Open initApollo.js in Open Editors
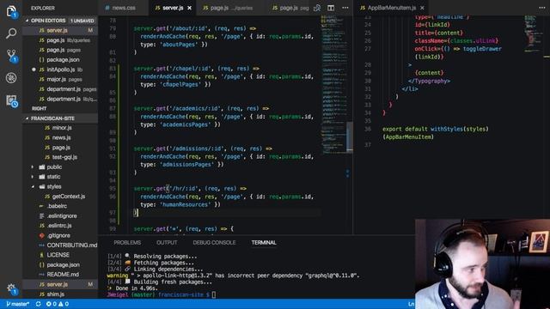The image size is (550, 309). (x=60, y=70)
